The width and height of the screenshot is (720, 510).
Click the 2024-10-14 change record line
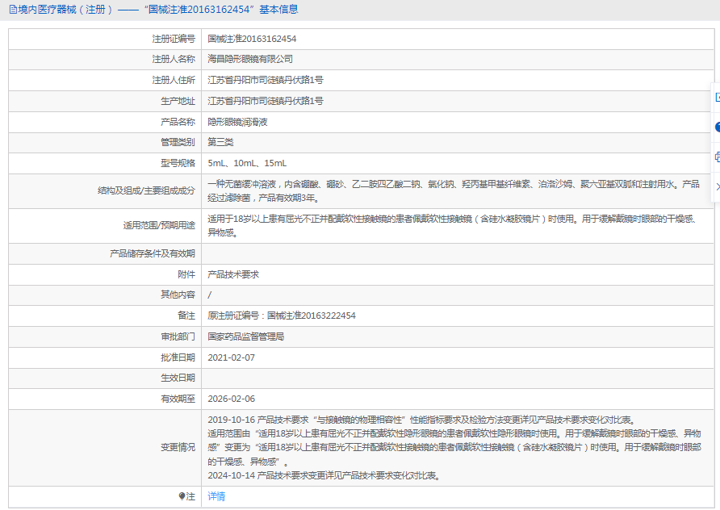pos(323,475)
